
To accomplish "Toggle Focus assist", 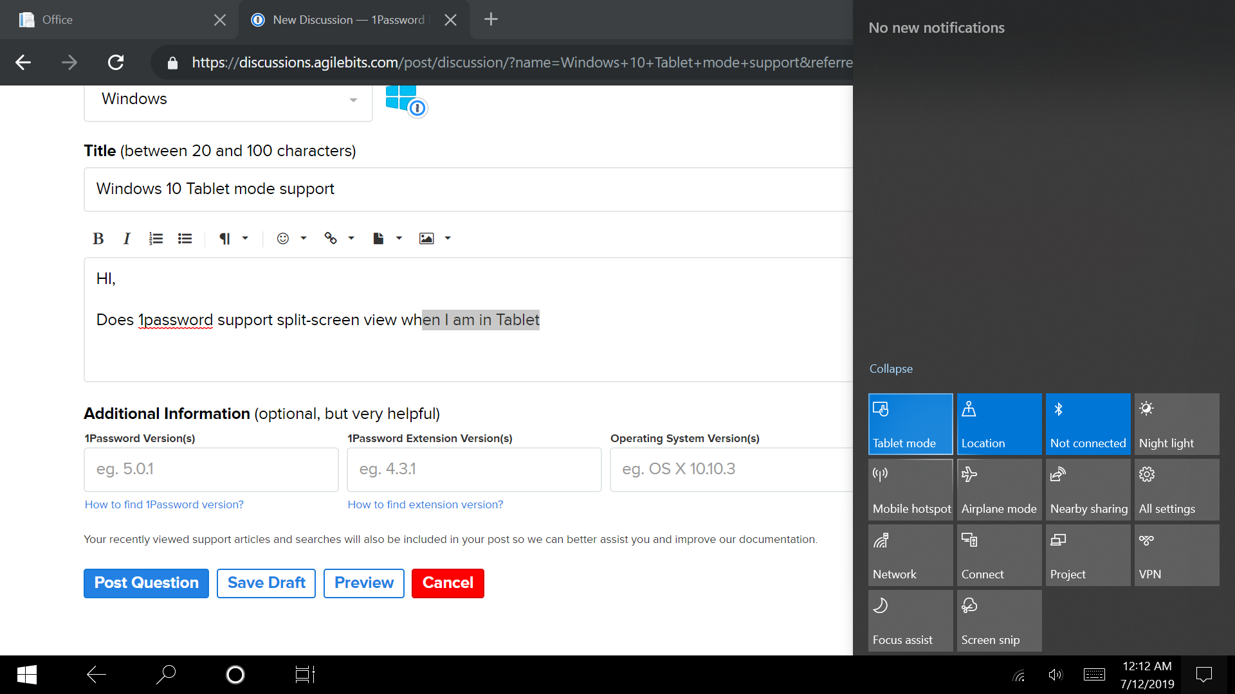I will point(911,621).
